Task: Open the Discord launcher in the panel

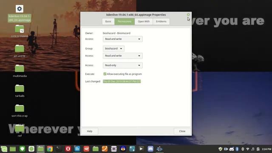Action: click(x=150, y=149)
